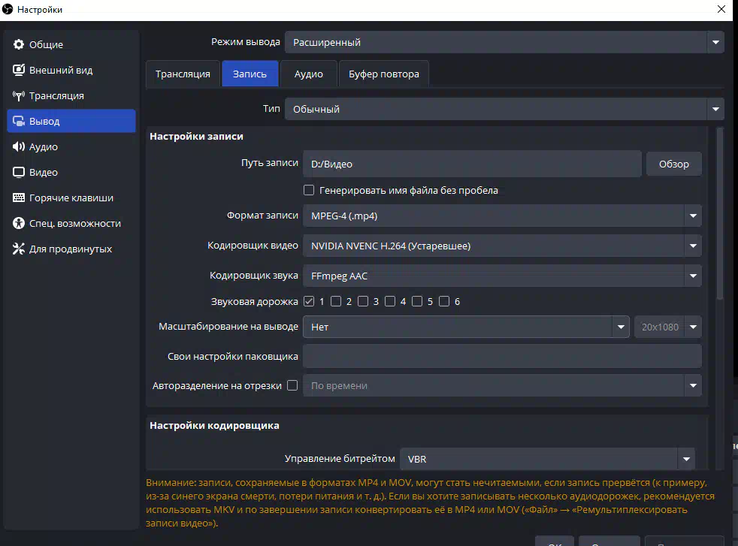
Task: Open Масштабирование на выводе dropdown
Action: click(466, 327)
